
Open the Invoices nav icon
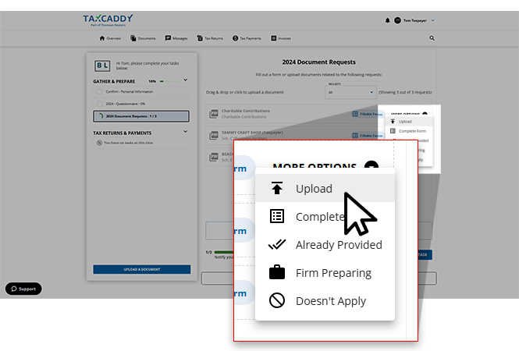274,38
